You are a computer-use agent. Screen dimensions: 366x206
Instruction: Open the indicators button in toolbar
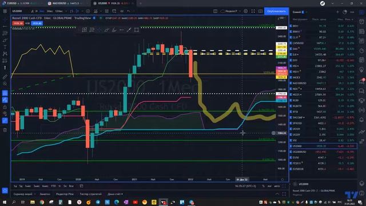click(x=96, y=11)
